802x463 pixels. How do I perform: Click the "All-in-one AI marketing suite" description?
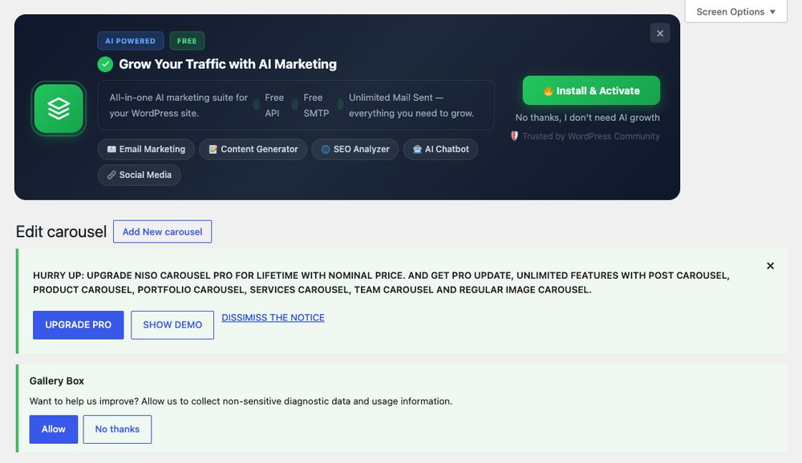point(179,105)
